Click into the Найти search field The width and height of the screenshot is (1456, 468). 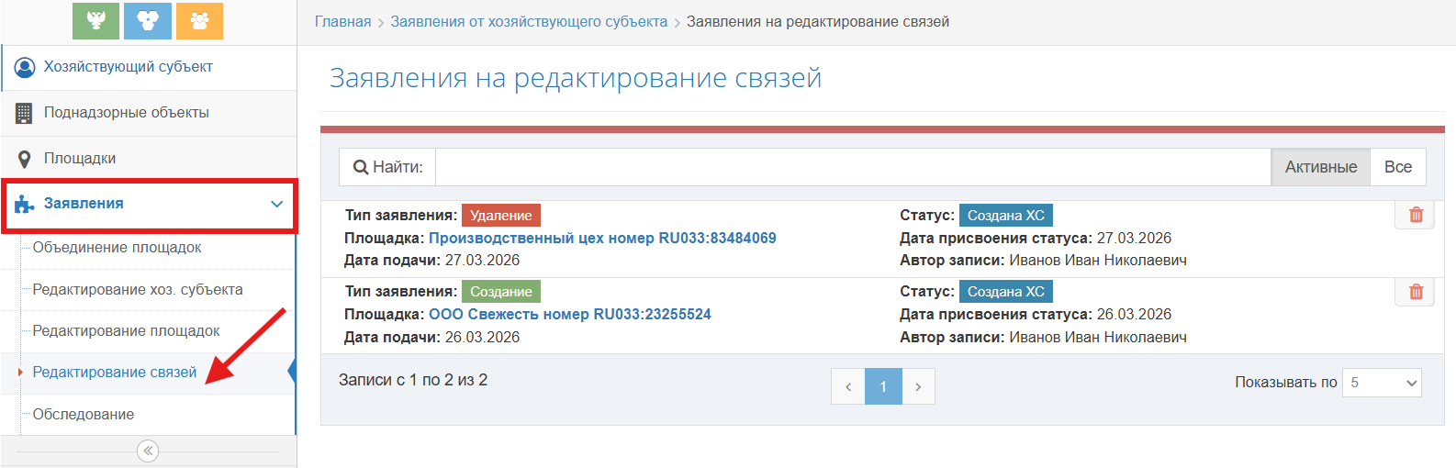coord(852,167)
